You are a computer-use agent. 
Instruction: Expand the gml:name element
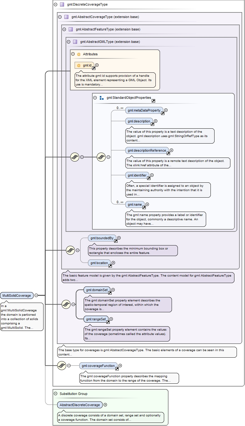(x=147, y=204)
